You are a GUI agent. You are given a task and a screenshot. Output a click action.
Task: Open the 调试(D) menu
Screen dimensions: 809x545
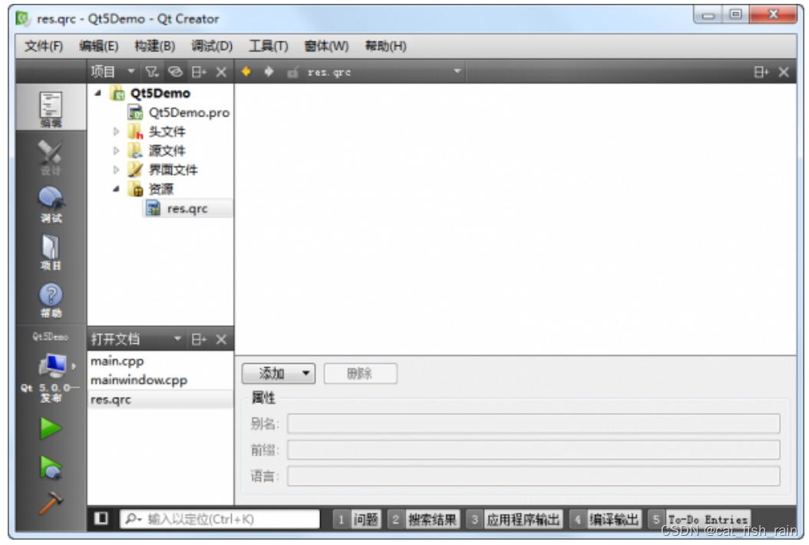[212, 47]
